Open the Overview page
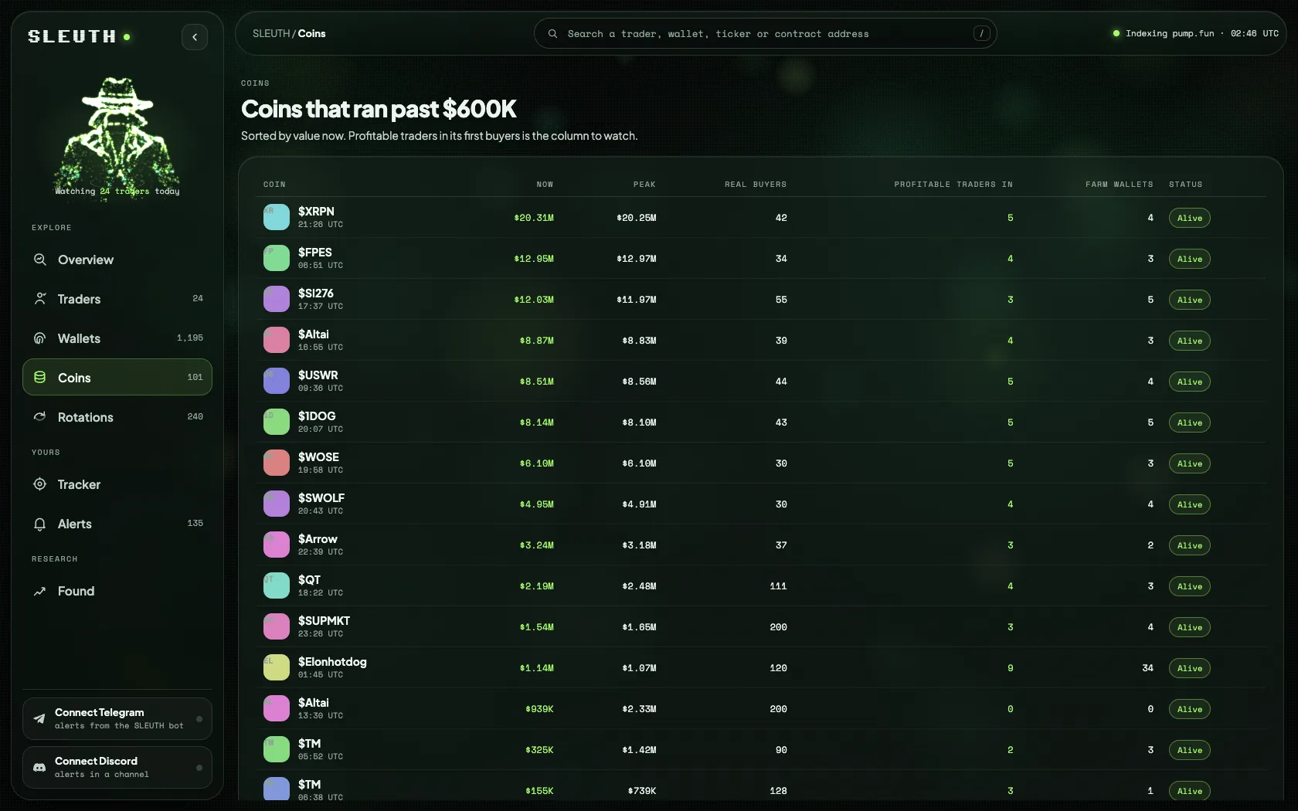The height and width of the screenshot is (811, 1298). [117, 260]
